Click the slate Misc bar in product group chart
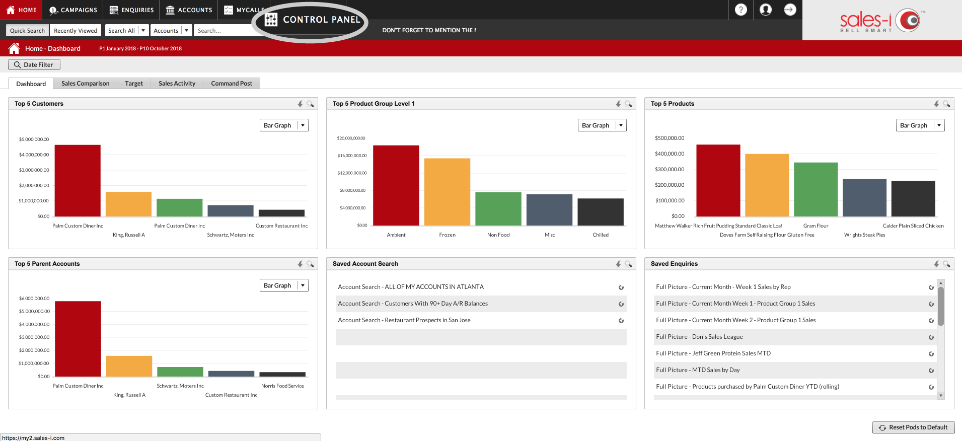 (549, 210)
